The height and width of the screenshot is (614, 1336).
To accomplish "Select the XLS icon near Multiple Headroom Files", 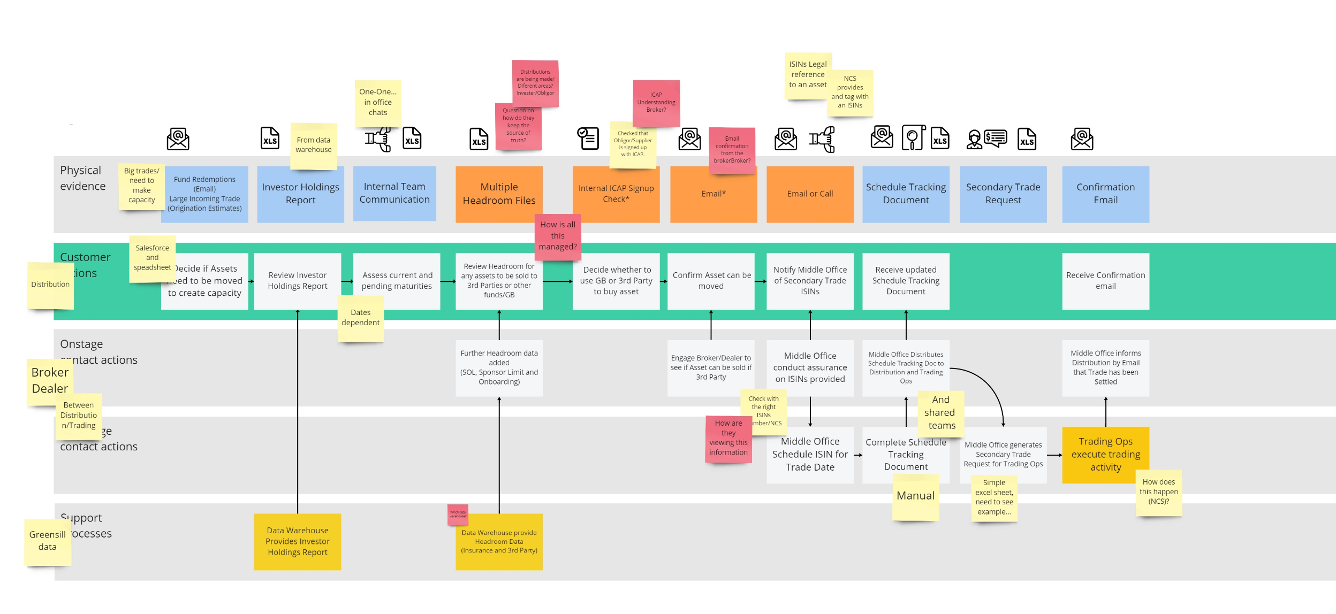I will (481, 139).
